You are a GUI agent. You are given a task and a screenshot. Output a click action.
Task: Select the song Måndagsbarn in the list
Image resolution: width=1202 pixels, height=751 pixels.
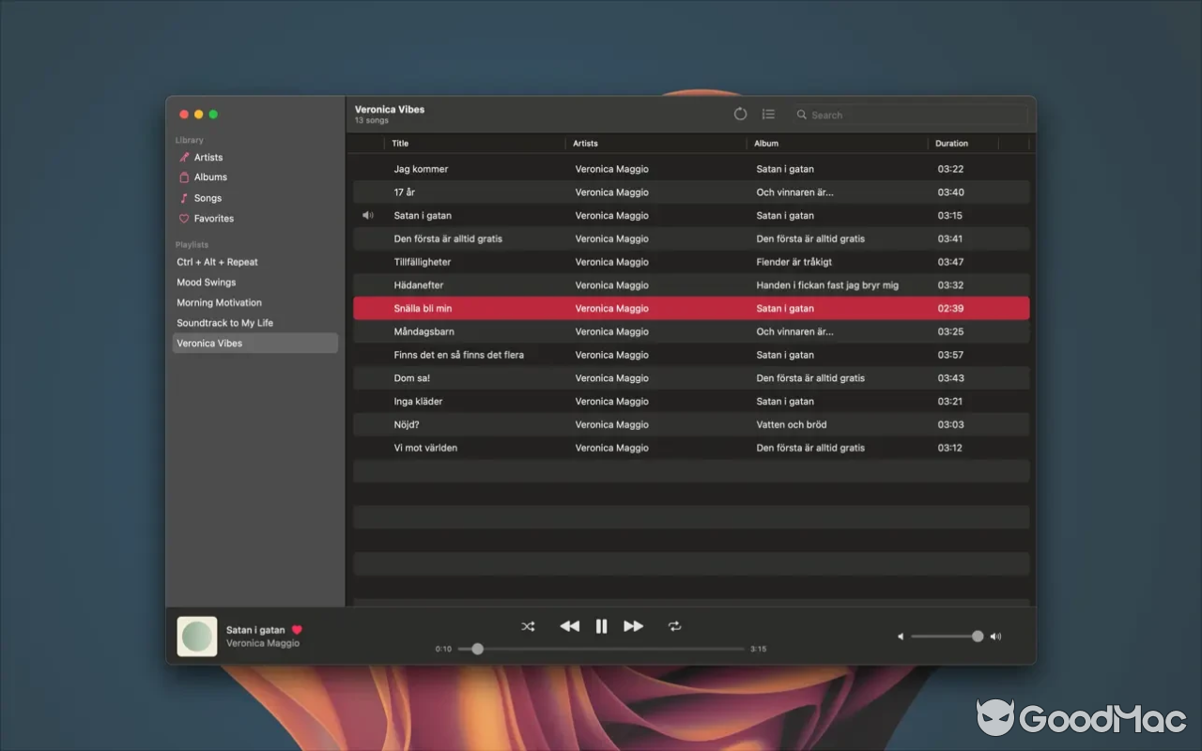tap(424, 331)
